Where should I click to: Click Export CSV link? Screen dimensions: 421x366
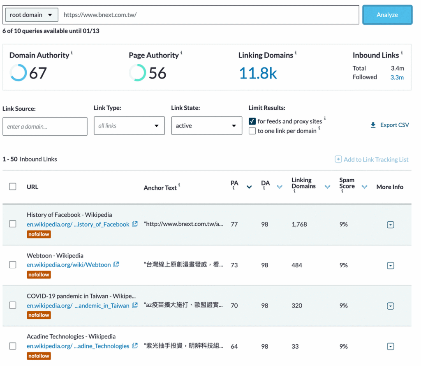point(394,125)
